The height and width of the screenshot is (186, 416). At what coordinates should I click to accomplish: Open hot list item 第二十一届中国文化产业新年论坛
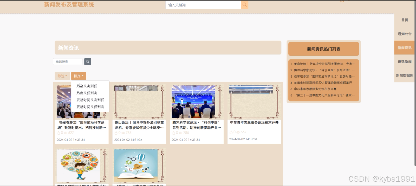click(x=323, y=95)
